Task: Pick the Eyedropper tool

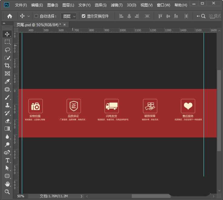Action: pos(7,81)
